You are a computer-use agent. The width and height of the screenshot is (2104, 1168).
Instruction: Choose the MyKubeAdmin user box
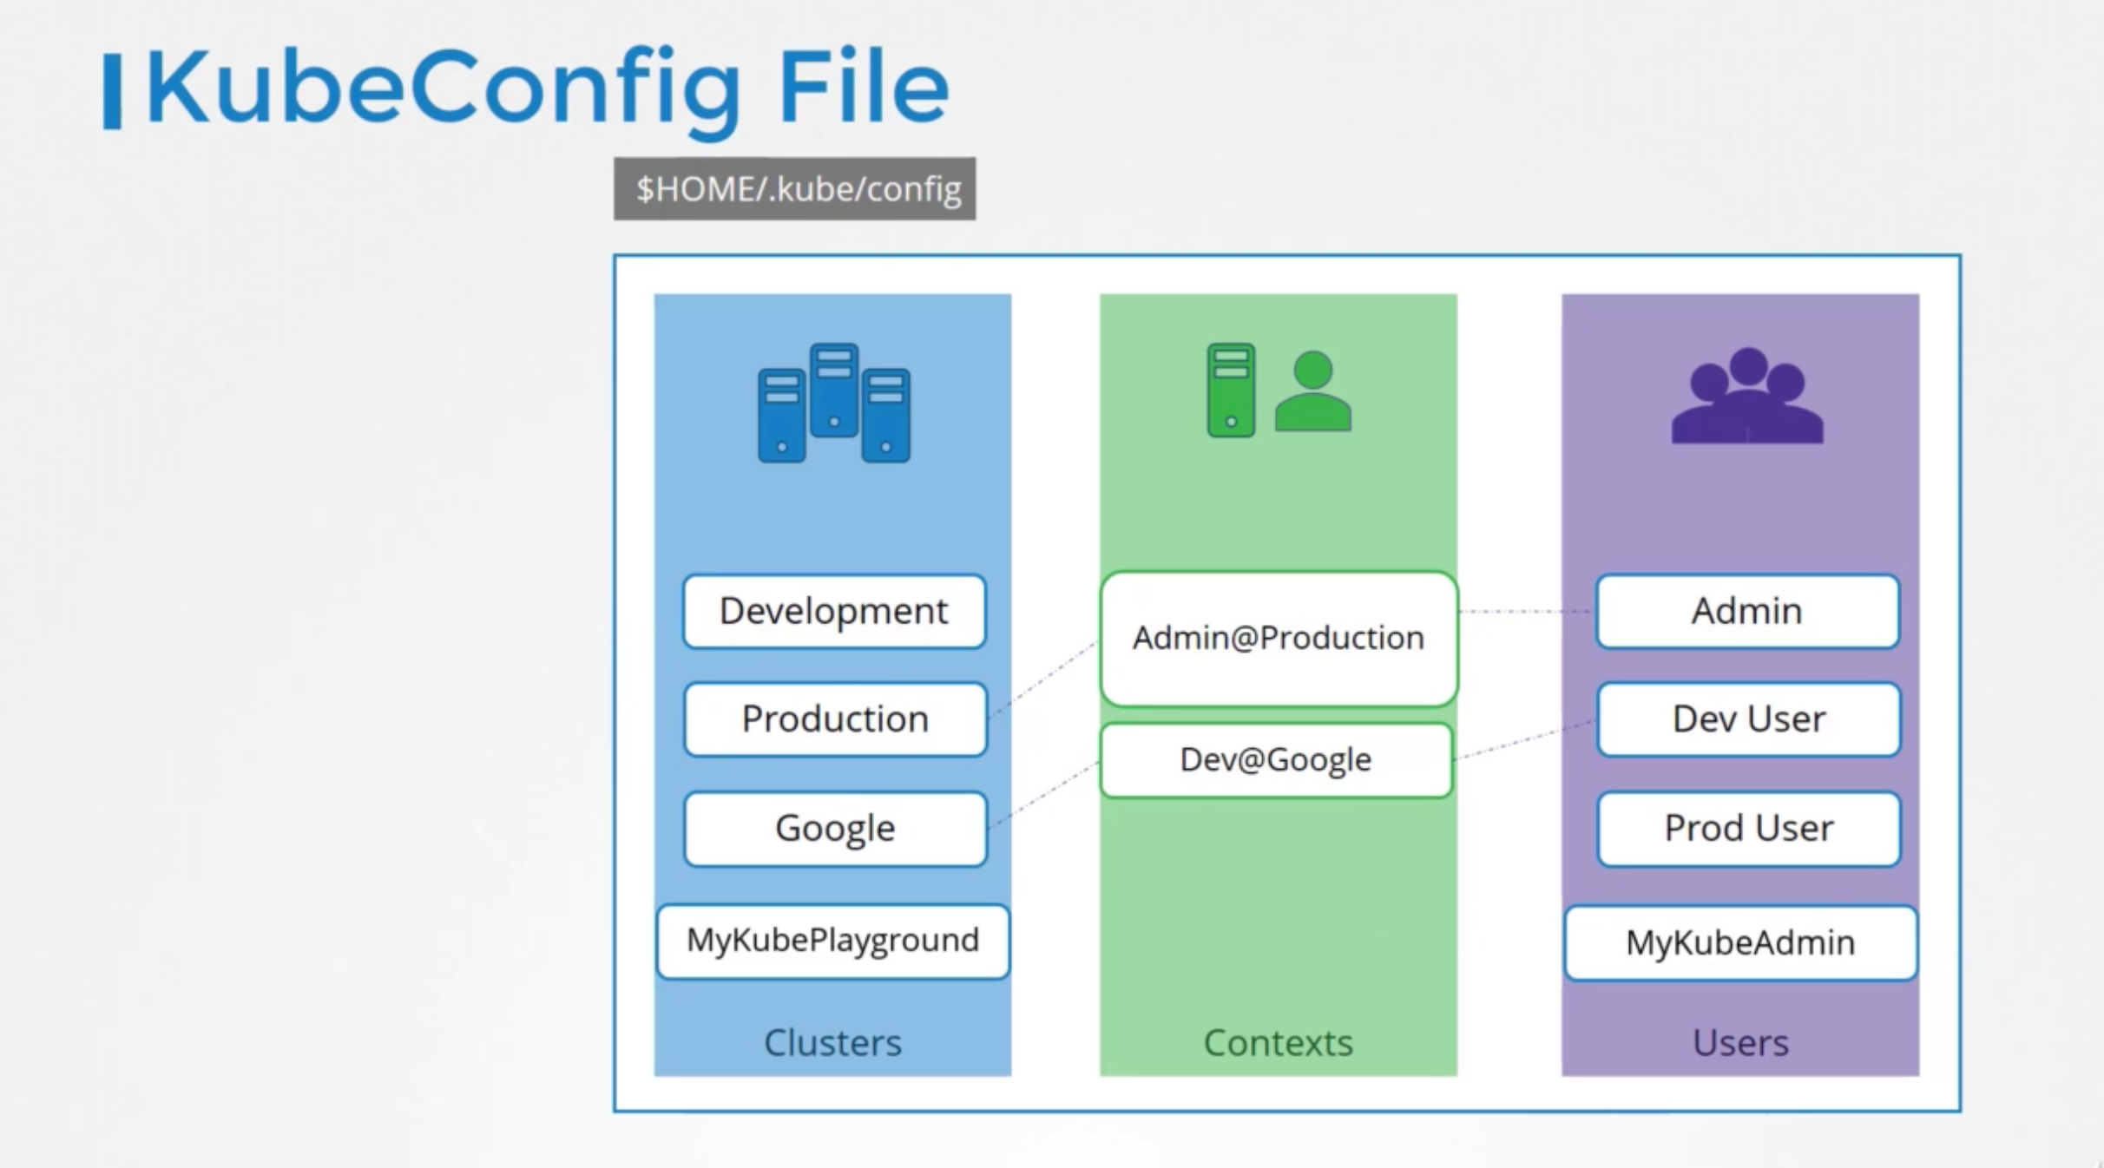point(1740,942)
